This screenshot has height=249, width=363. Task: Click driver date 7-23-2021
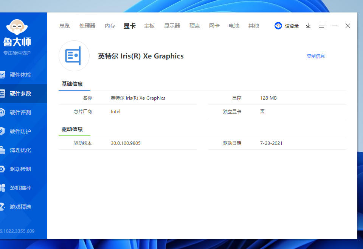pyautogui.click(x=271, y=143)
